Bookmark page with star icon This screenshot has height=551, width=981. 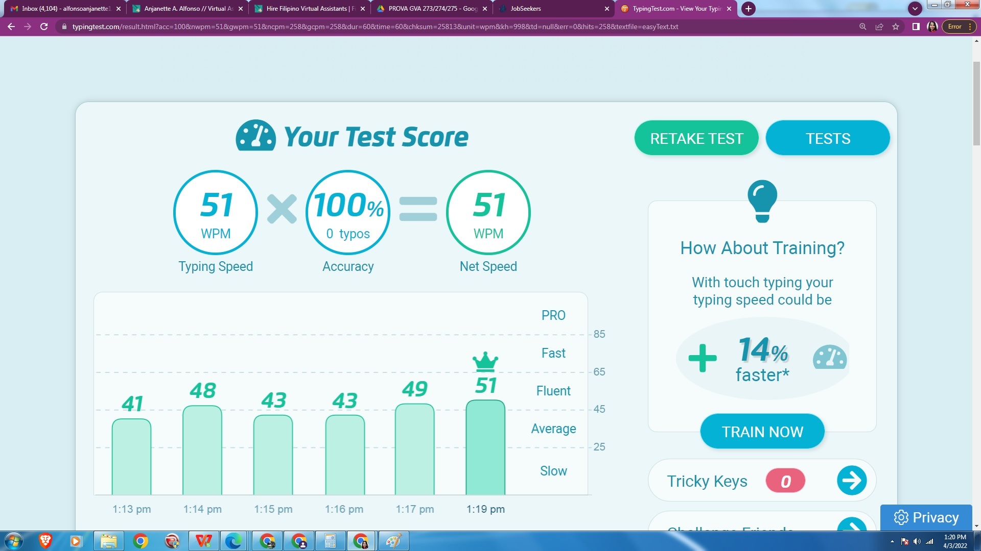point(896,27)
